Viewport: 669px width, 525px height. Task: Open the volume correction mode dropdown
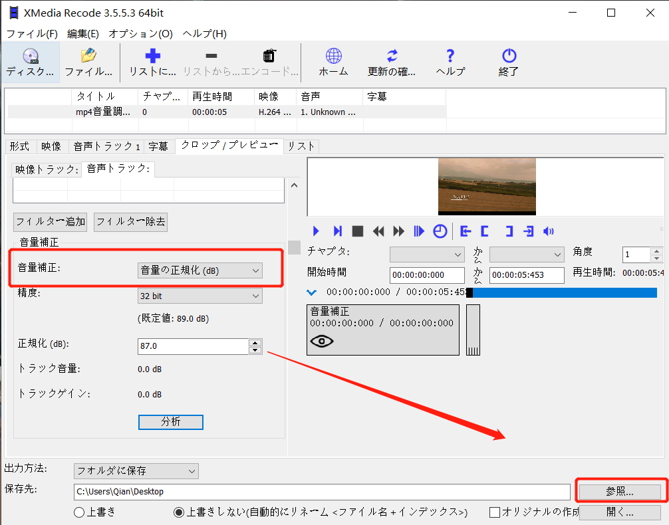(x=200, y=270)
